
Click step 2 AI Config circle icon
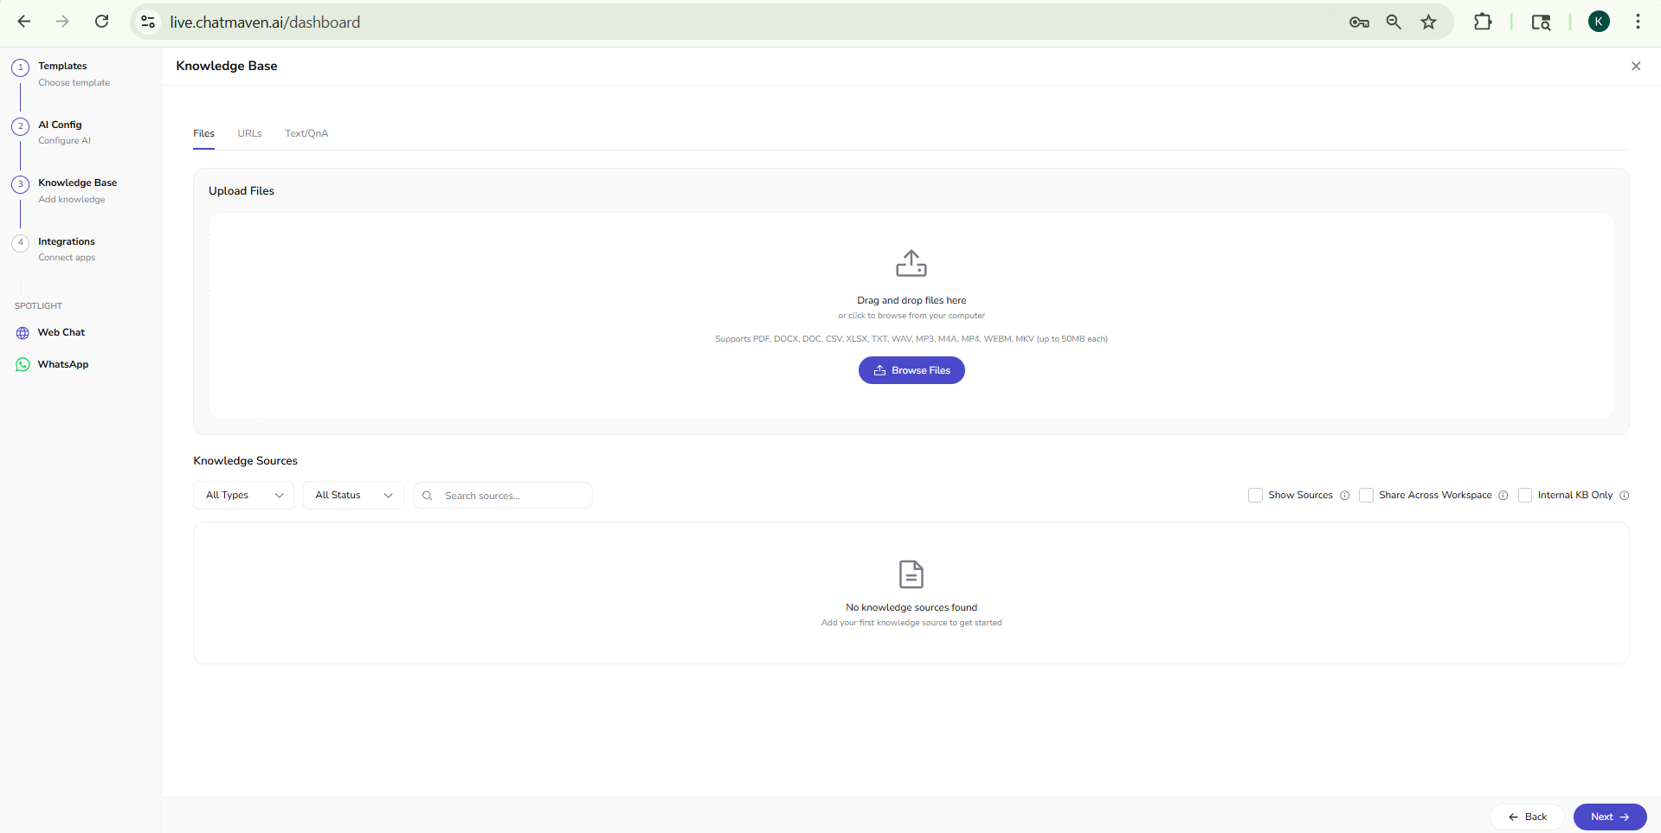click(x=20, y=125)
